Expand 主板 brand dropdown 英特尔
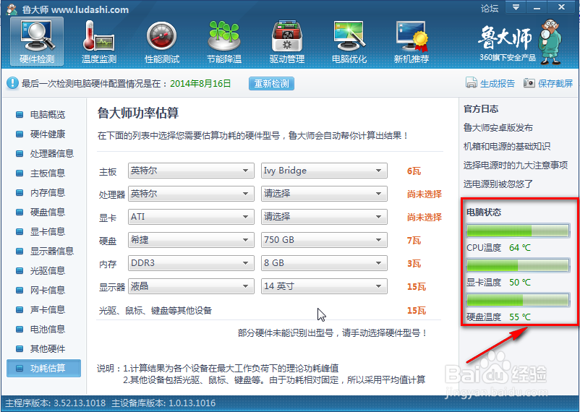This screenshot has height=412, width=580. (x=191, y=171)
